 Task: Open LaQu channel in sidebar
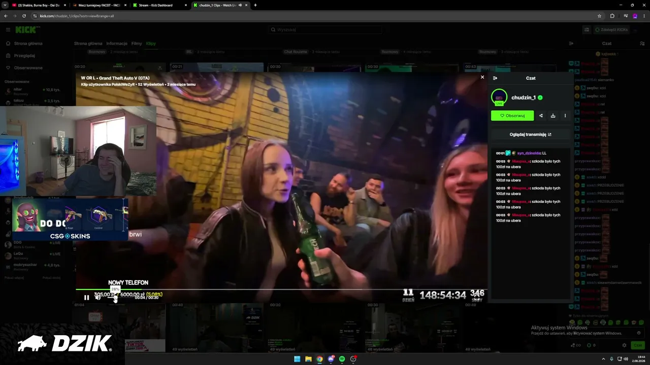click(x=31, y=255)
